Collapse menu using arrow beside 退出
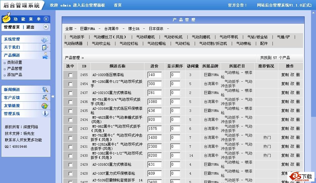 click(x=46, y=27)
